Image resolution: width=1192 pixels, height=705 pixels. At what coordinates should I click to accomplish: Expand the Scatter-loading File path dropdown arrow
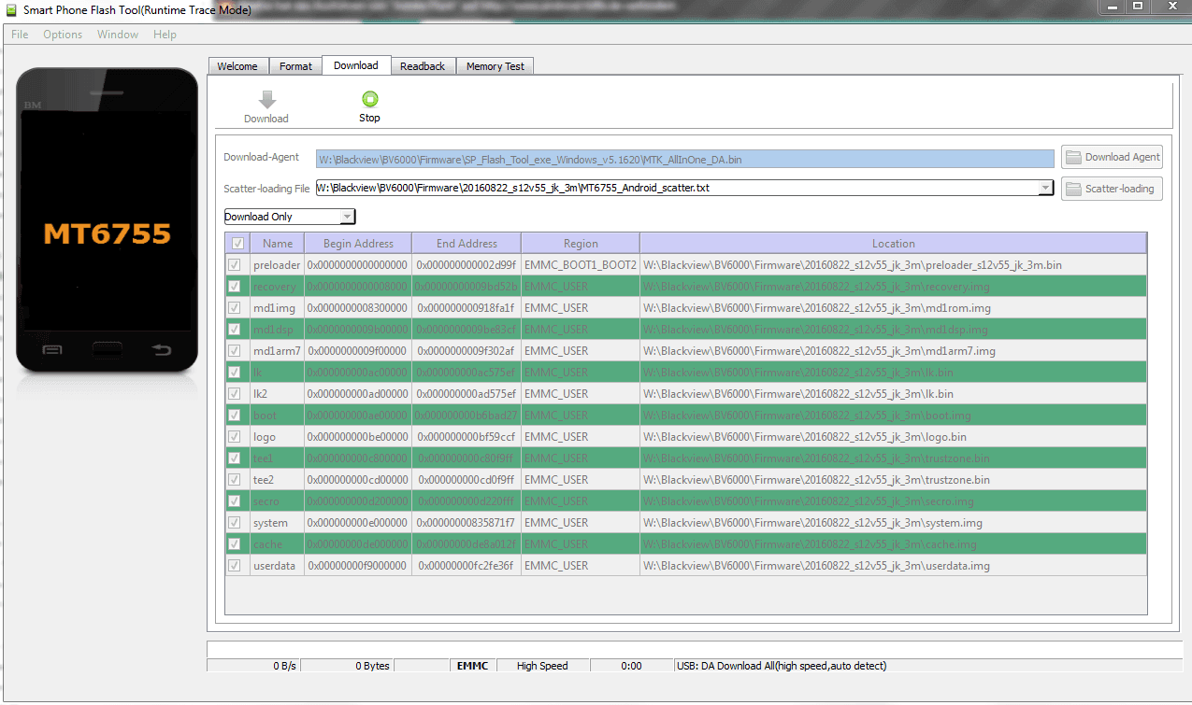[1046, 189]
